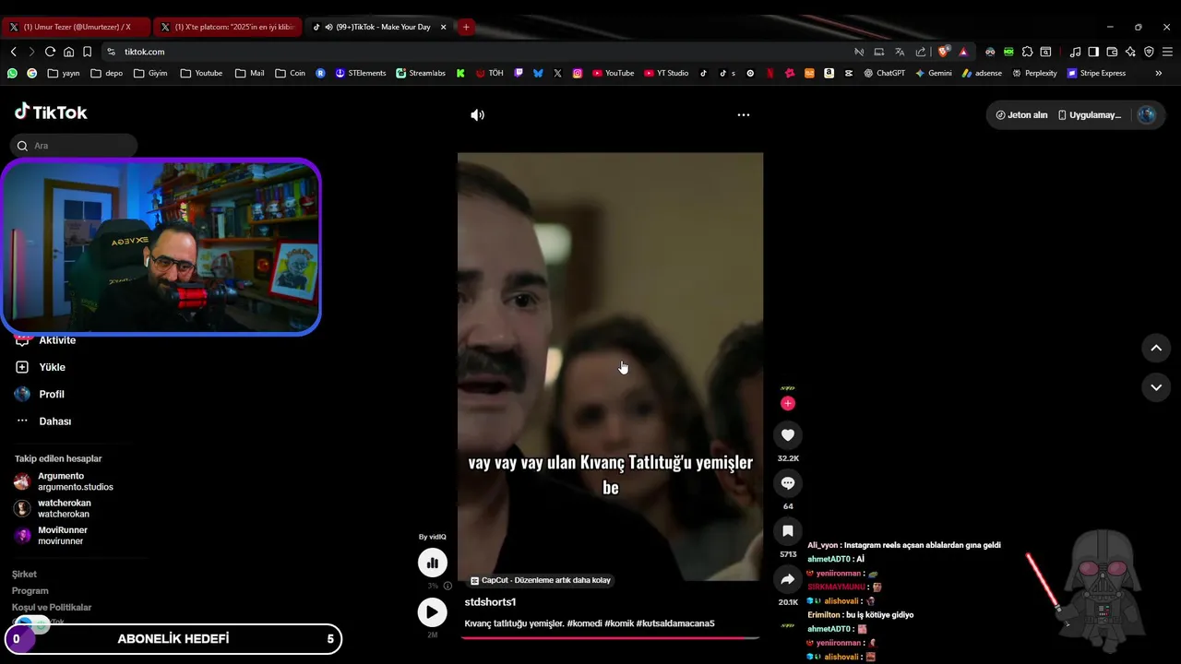Open stdshorts1 creator profile
Viewport: 1181px width, 664px height.
[490, 602]
